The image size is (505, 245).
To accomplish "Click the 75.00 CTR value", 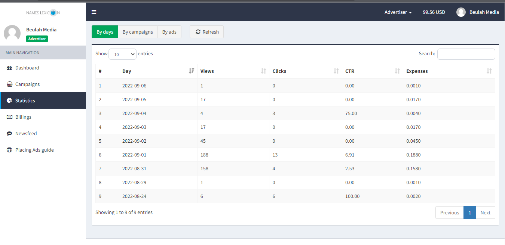I will coord(351,113).
